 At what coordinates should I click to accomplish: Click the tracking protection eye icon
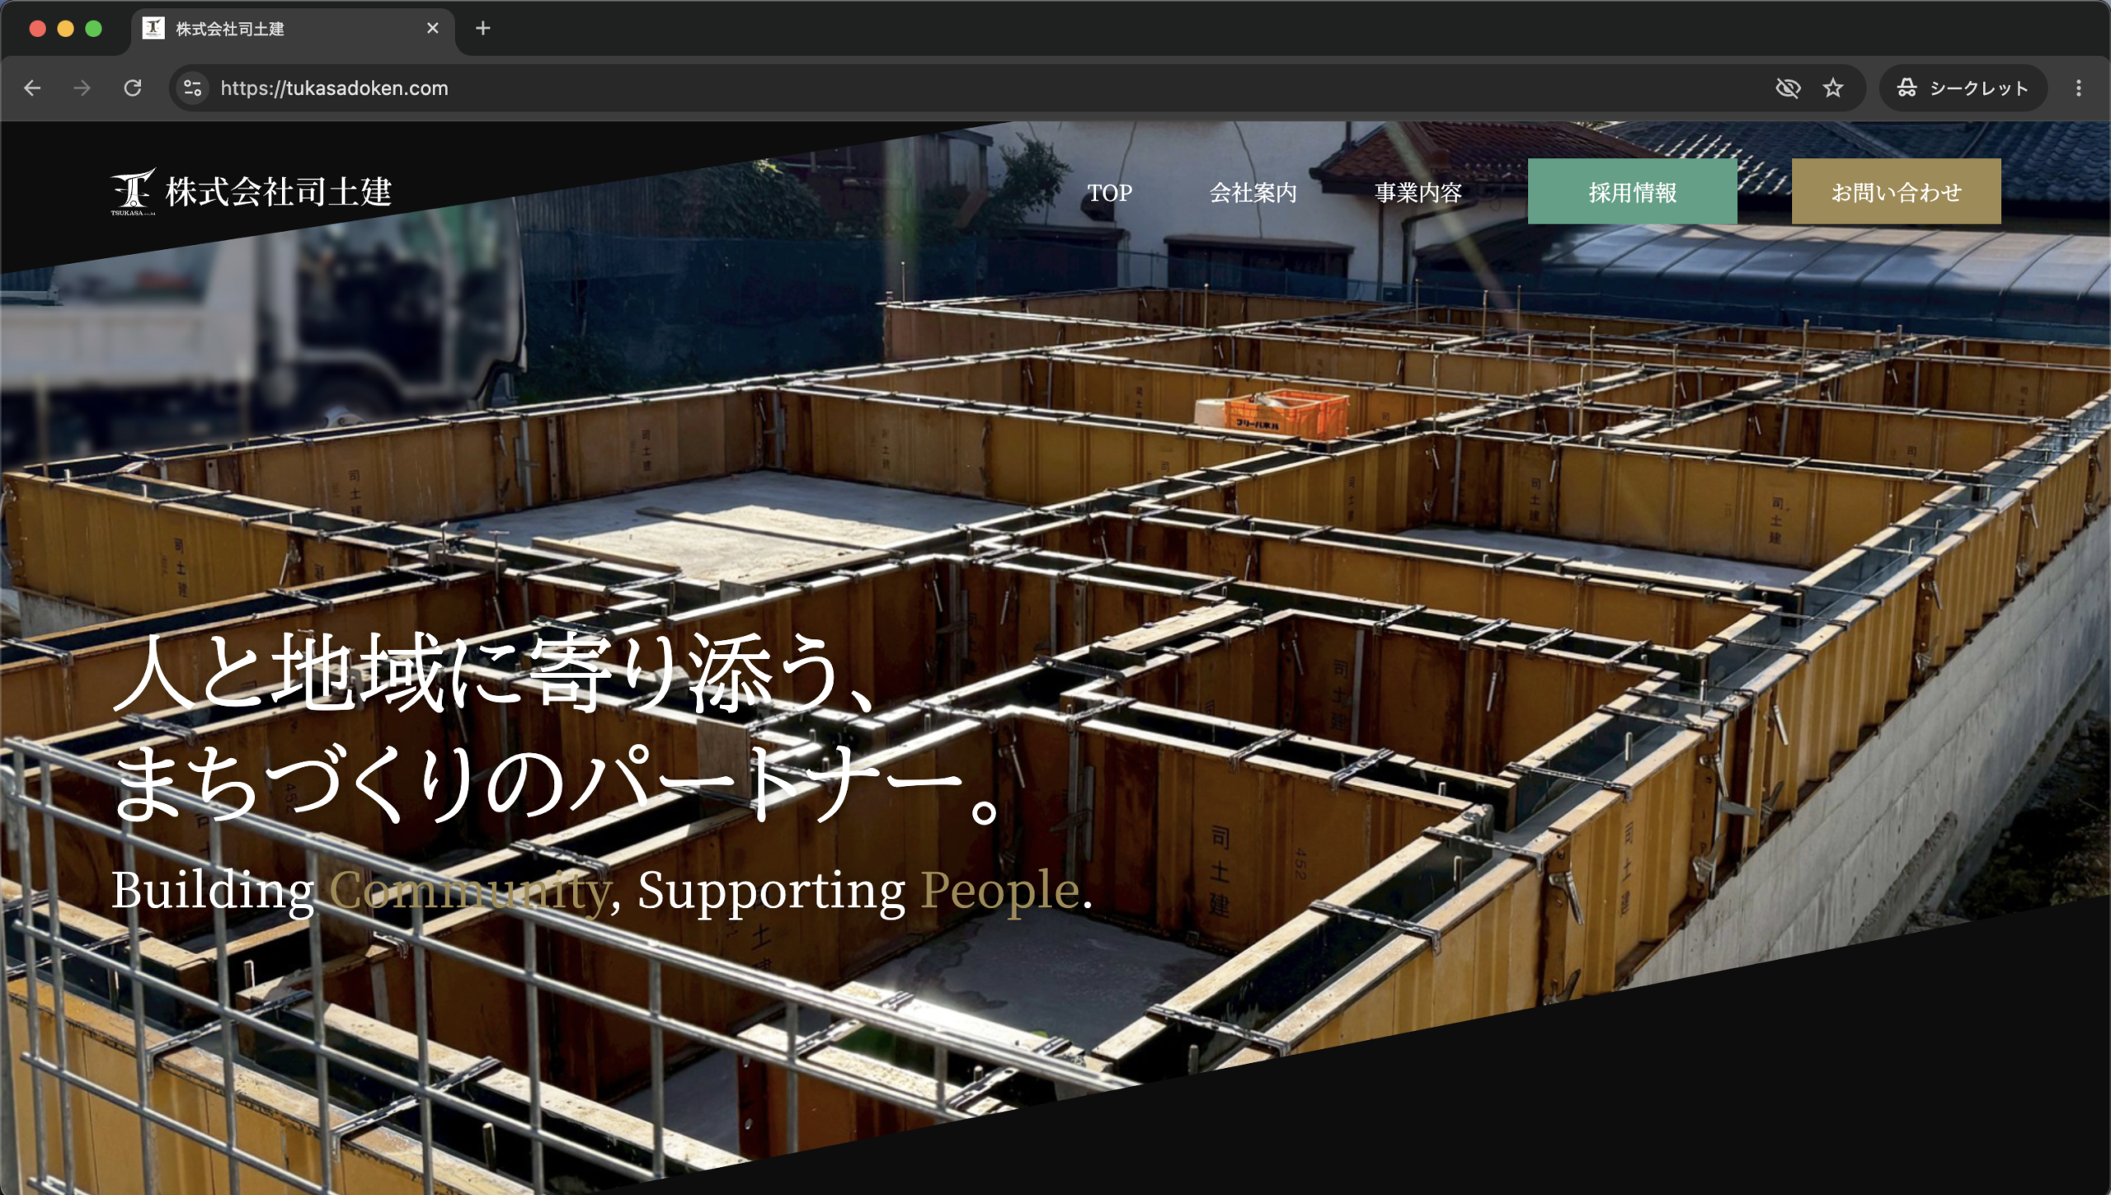[x=1787, y=87]
